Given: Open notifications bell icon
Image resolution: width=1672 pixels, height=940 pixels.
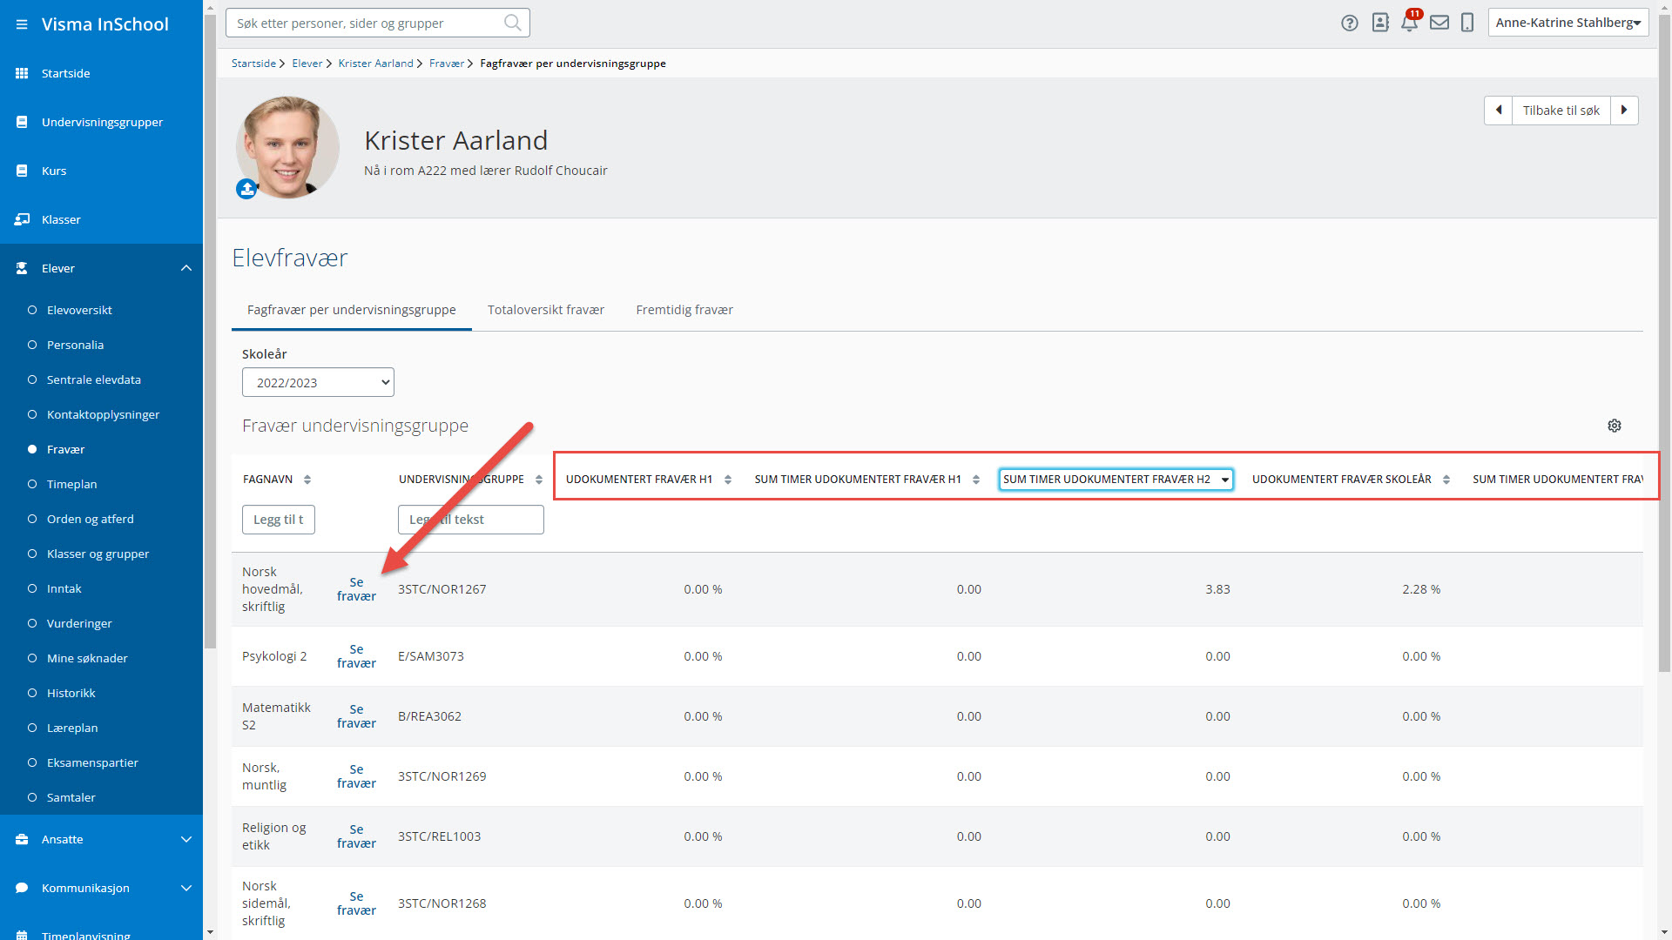Looking at the screenshot, I should pyautogui.click(x=1408, y=23).
